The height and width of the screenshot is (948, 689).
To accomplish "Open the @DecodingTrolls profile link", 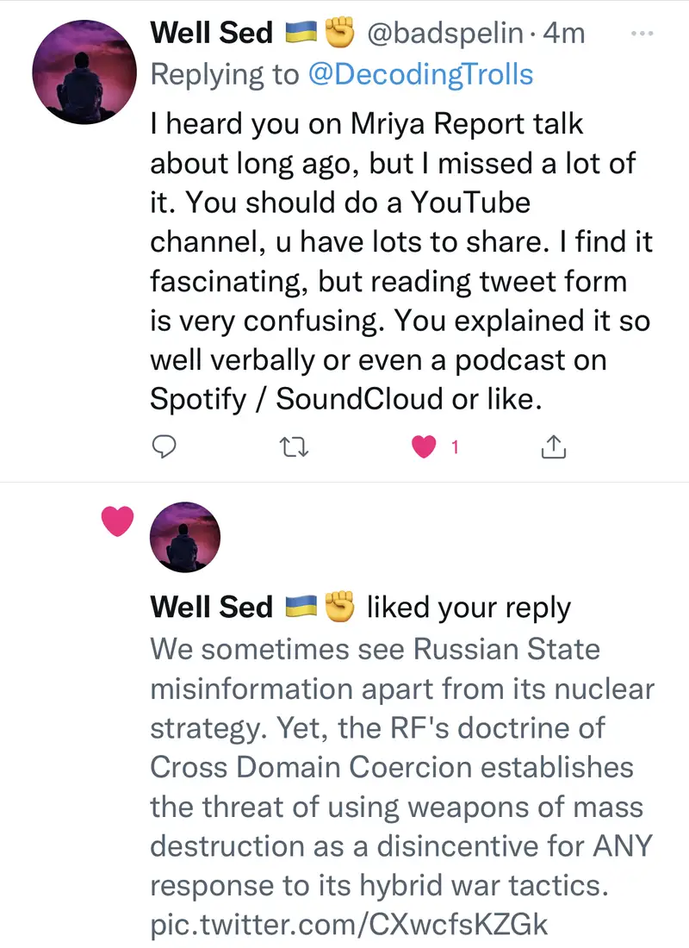I will click(x=421, y=74).
